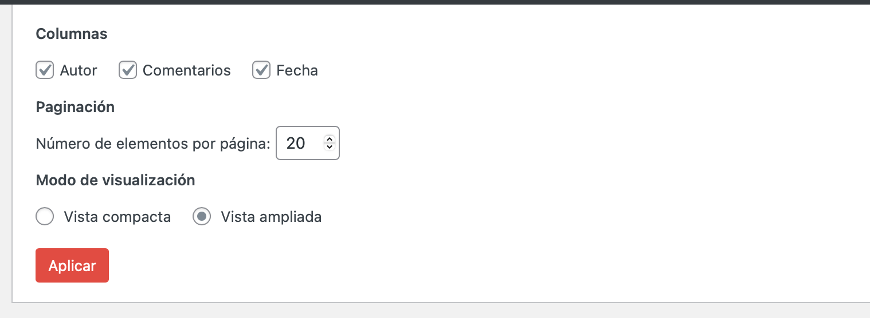Disable the Fecha column checkbox
The height and width of the screenshot is (318, 870).
261,70
